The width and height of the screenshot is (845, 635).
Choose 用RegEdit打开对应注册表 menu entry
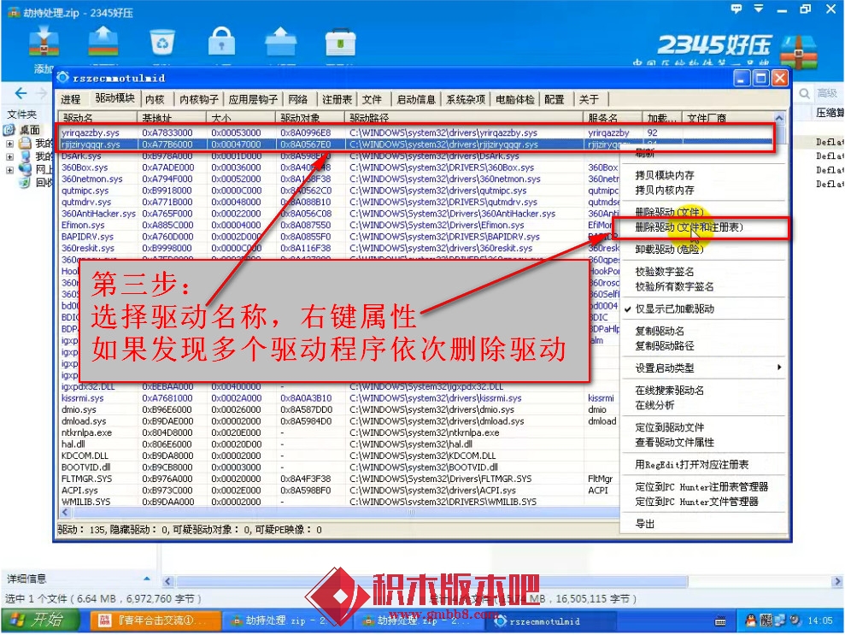click(x=692, y=465)
